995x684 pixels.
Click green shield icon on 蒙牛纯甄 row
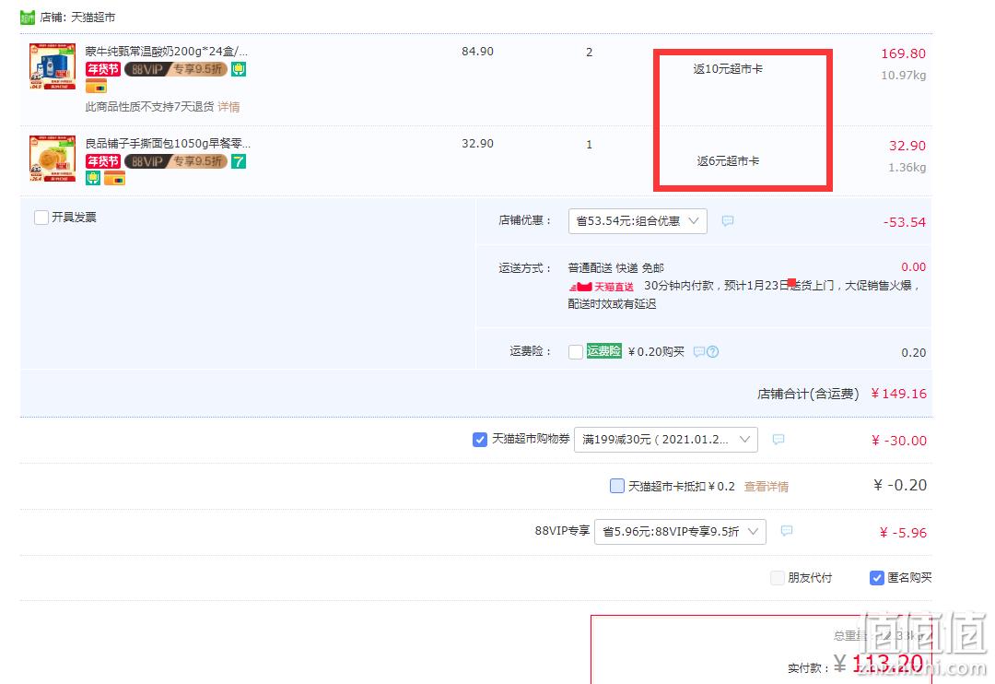point(239,69)
